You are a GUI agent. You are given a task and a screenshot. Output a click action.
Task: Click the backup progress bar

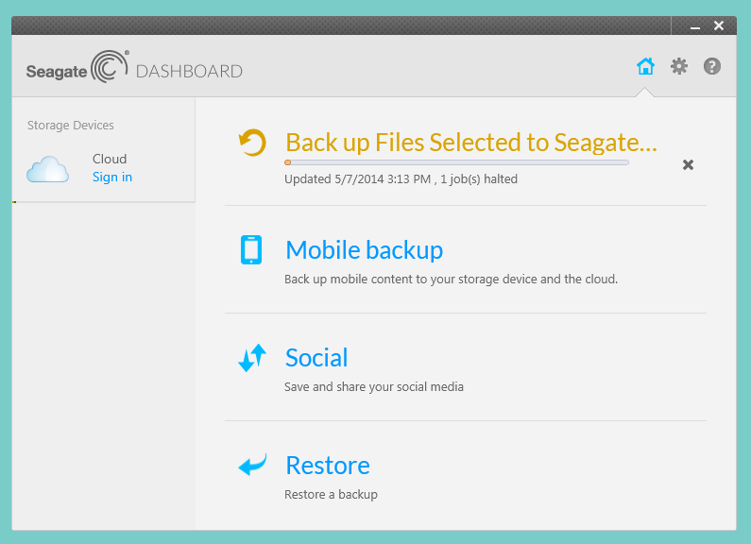pos(457,162)
